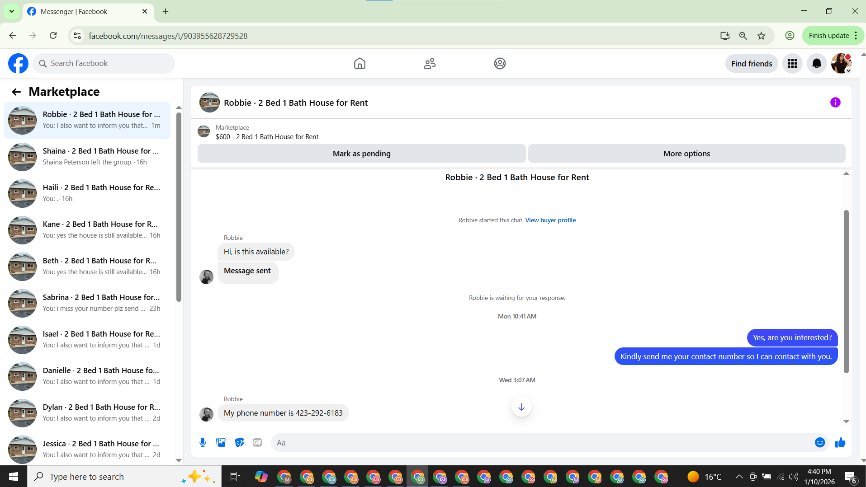Reload the page
The height and width of the screenshot is (487, 866).
point(53,36)
